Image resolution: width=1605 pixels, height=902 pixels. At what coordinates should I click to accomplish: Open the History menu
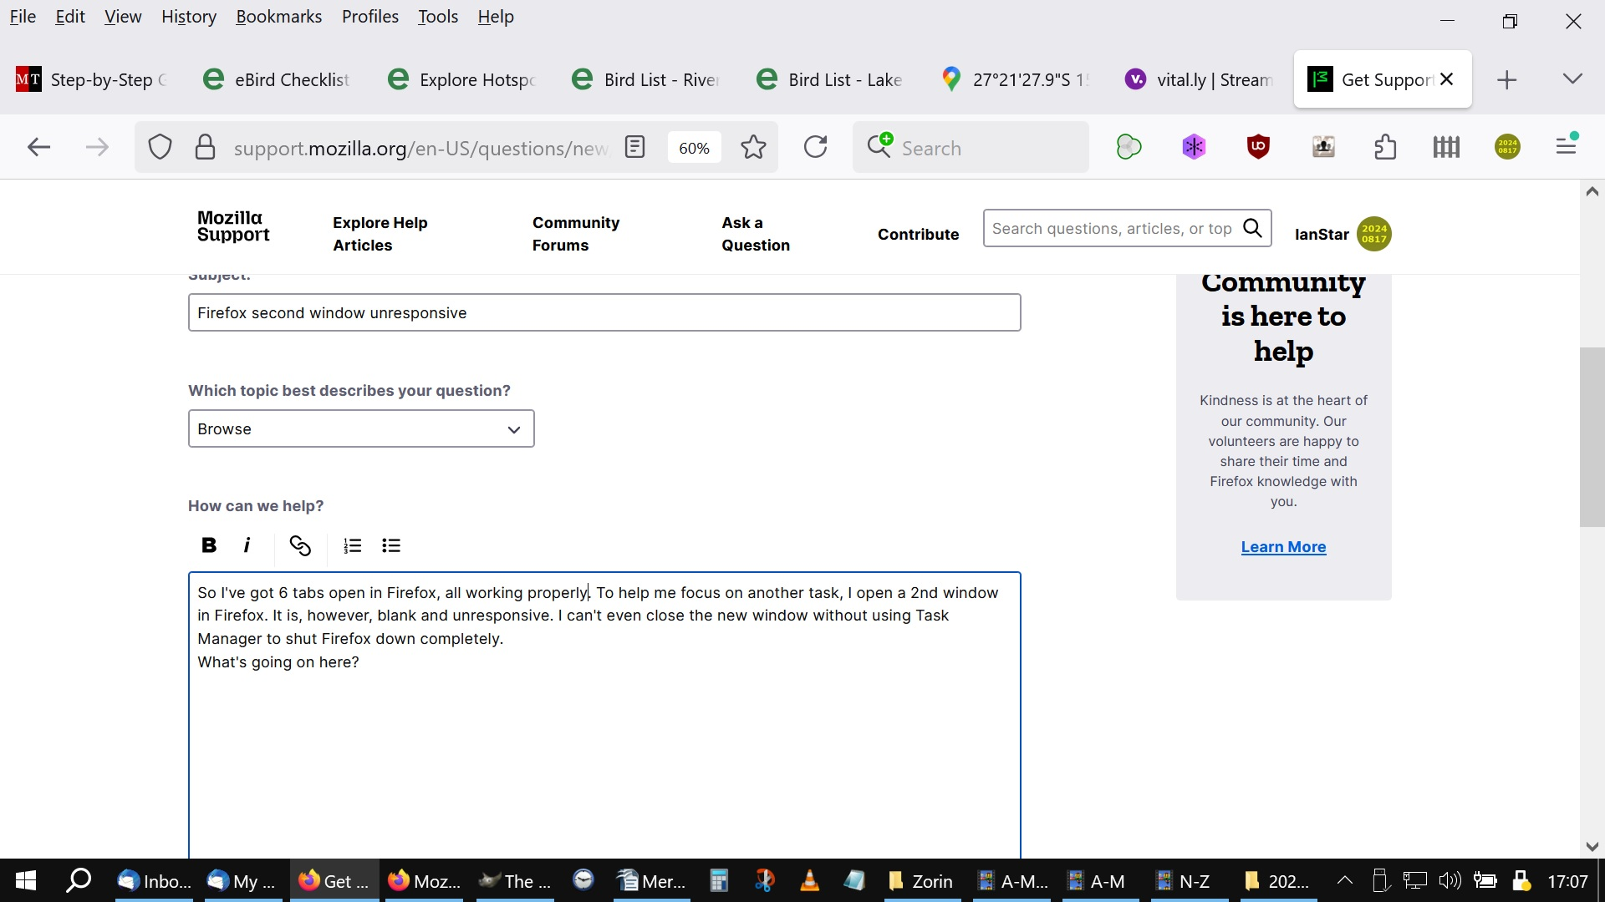click(188, 17)
